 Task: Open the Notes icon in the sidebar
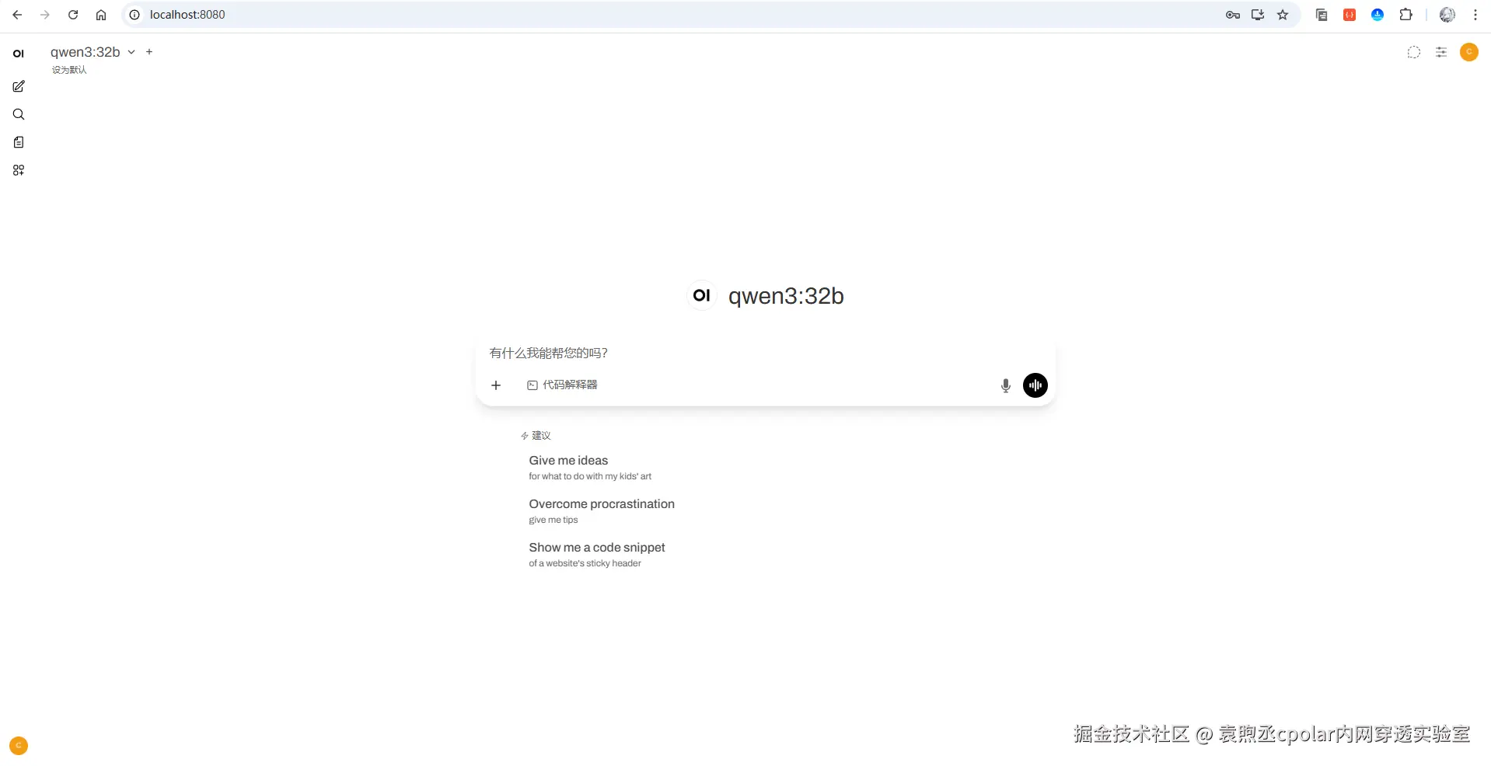(18, 142)
